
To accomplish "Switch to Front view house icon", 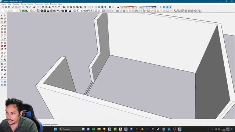I will 50,7.
